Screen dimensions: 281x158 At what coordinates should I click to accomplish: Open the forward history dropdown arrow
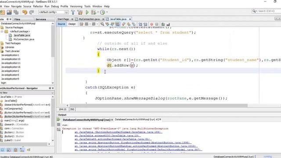[97, 24]
